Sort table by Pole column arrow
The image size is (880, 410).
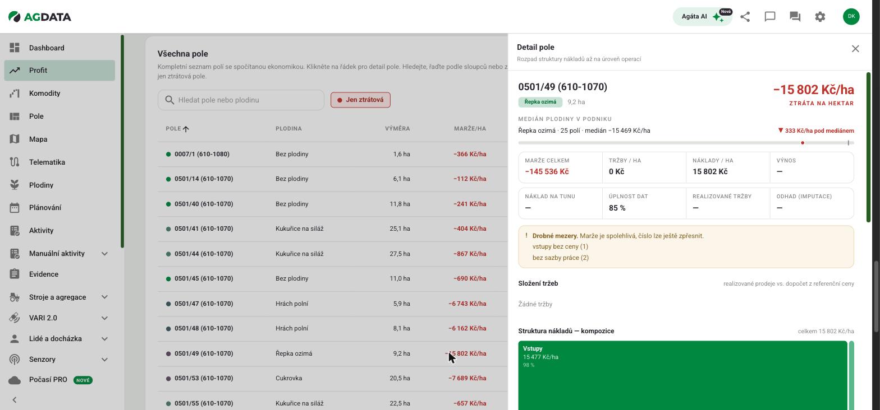tap(186, 129)
